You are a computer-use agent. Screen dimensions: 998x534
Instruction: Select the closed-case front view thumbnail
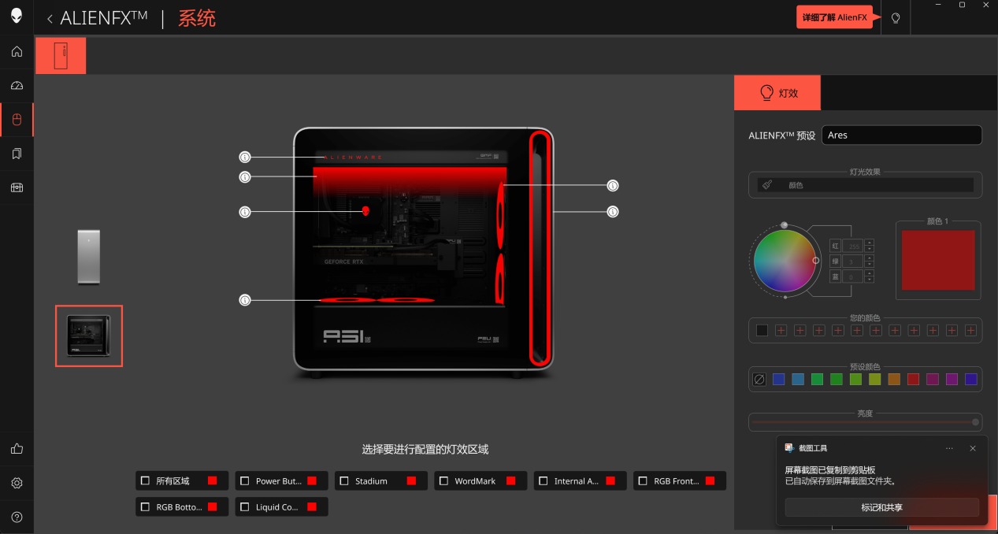(x=89, y=257)
